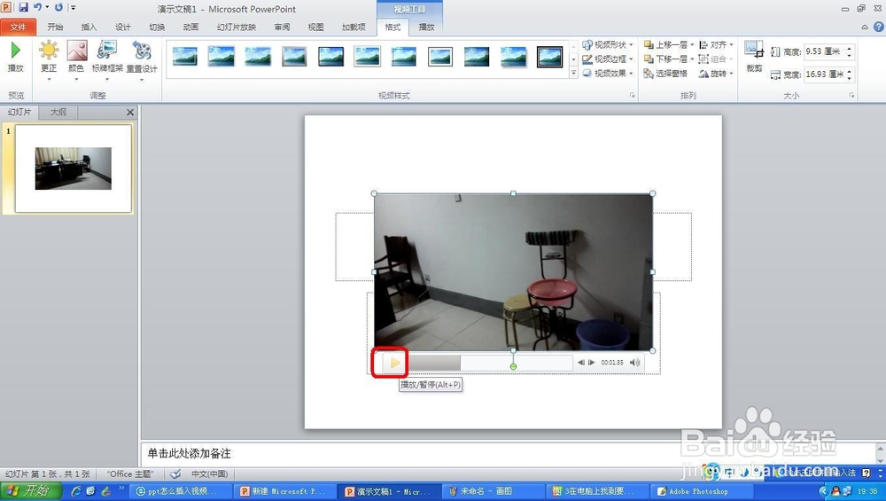Switch to the View (视图) tab

click(x=316, y=27)
